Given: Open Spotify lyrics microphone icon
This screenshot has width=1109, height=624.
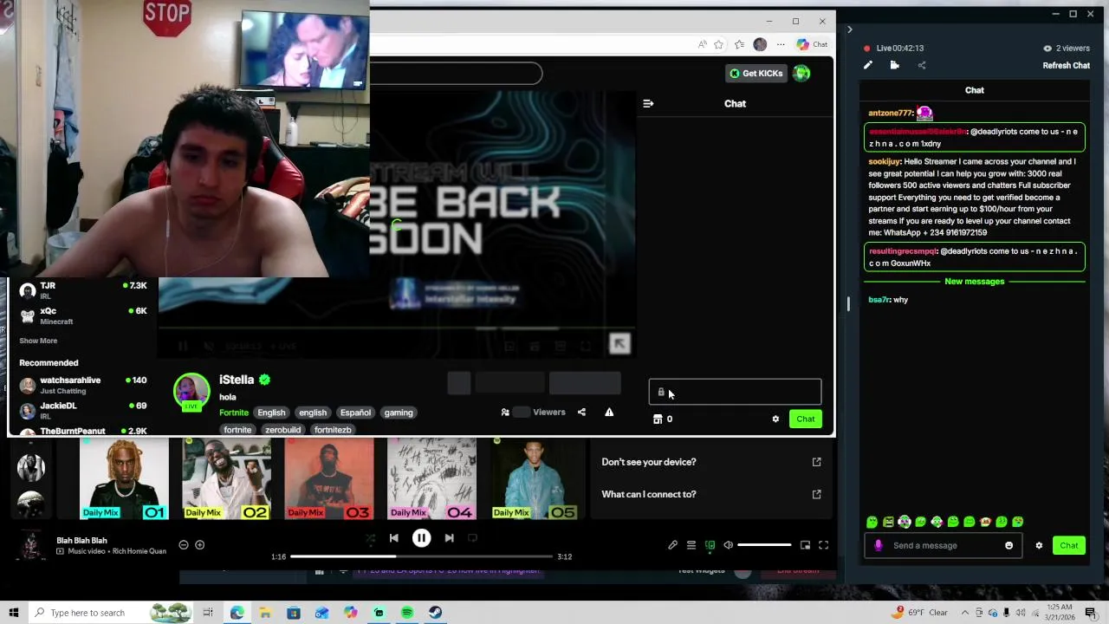Looking at the screenshot, I should 672,545.
